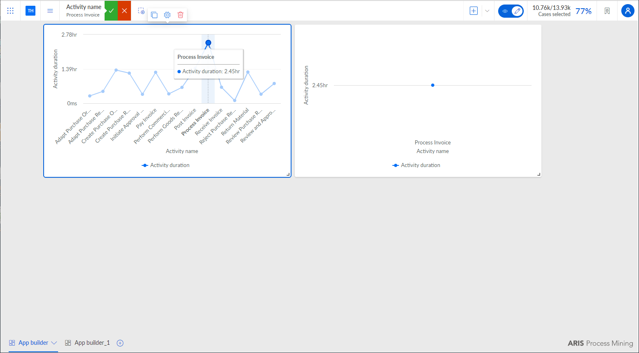The height and width of the screenshot is (353, 639).
Task: Expand the add component dropdown arrow
Action: tap(487, 11)
